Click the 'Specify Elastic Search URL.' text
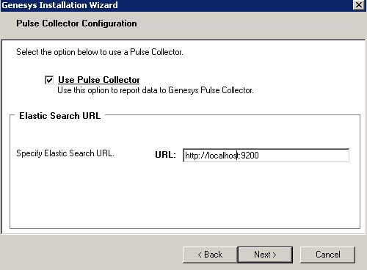The image size is (367, 270). 65,153
